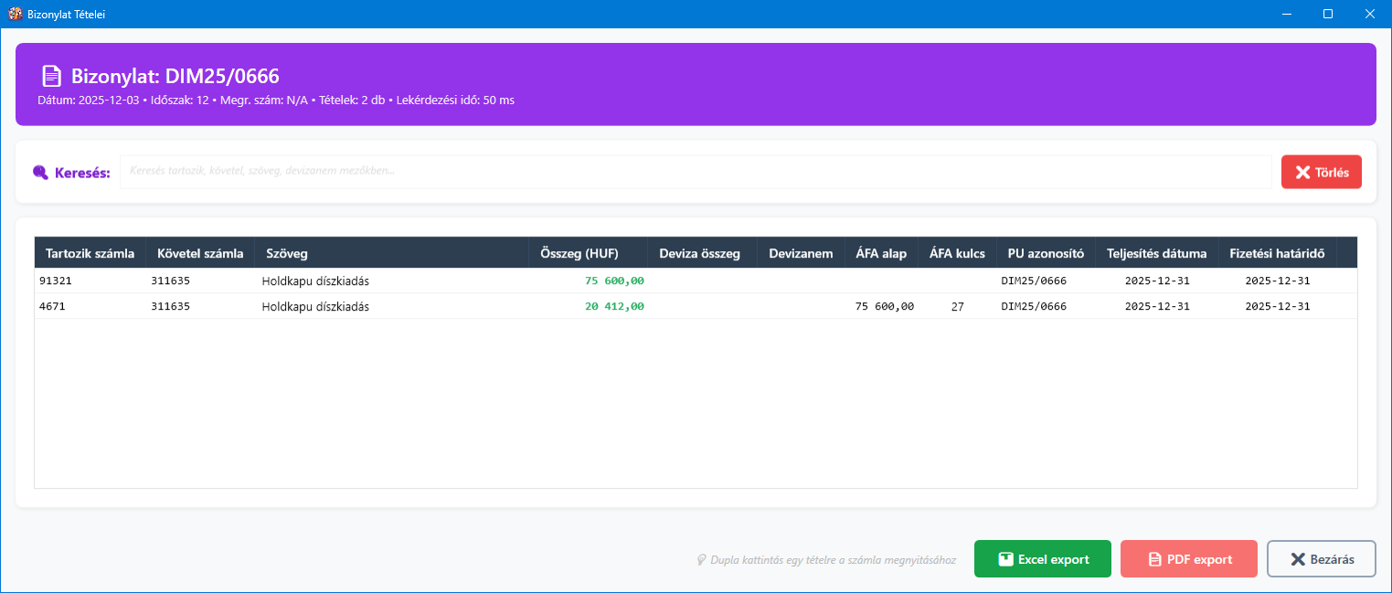
Task: Focus the Keresés search input field
Action: pos(695,172)
